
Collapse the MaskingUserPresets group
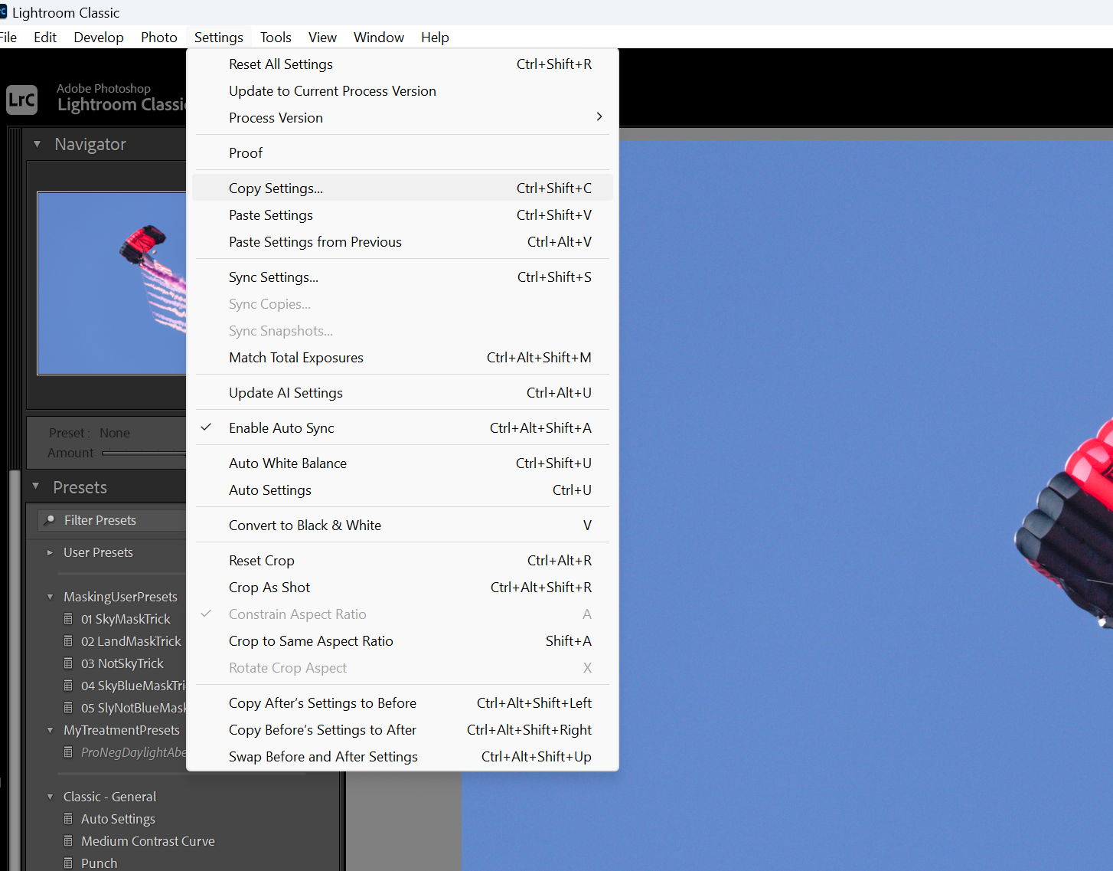49,596
